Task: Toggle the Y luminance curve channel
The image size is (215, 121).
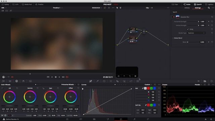Action: coord(145,88)
